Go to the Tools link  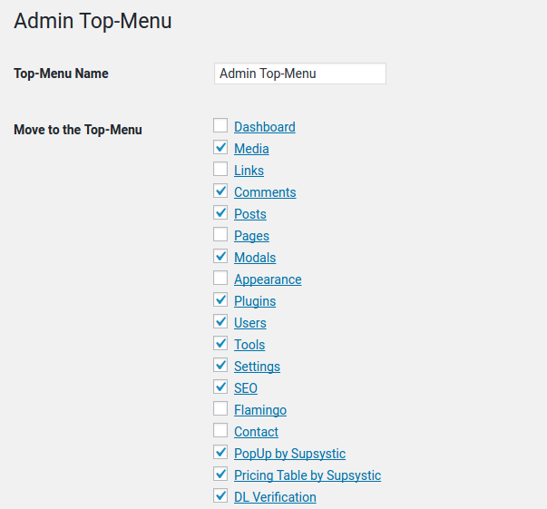249,345
